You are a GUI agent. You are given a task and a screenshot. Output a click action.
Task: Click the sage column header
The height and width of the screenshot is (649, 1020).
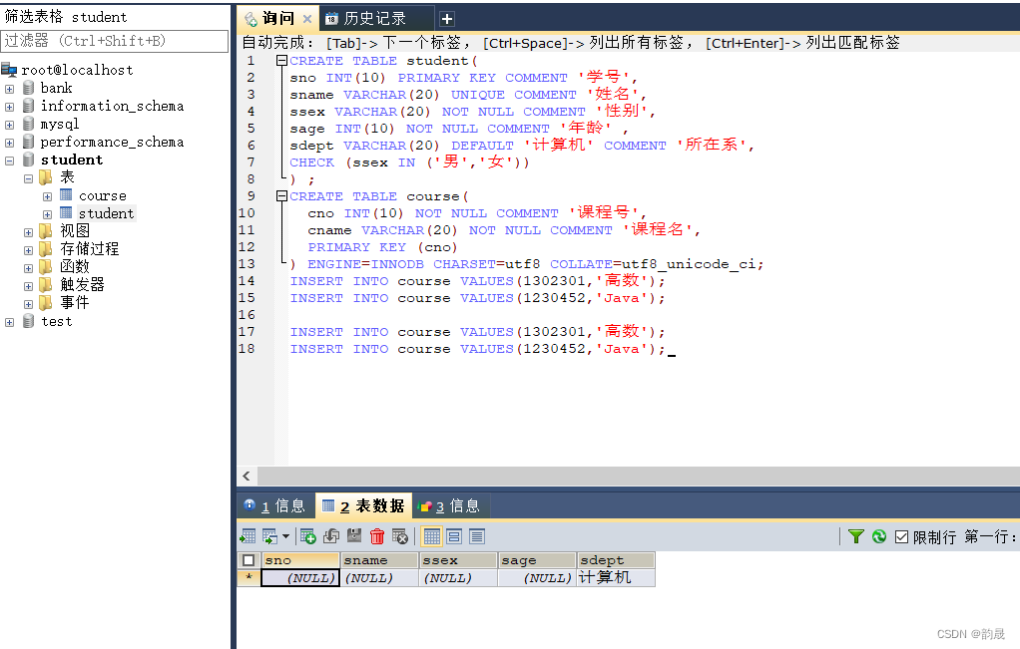tap(537, 560)
